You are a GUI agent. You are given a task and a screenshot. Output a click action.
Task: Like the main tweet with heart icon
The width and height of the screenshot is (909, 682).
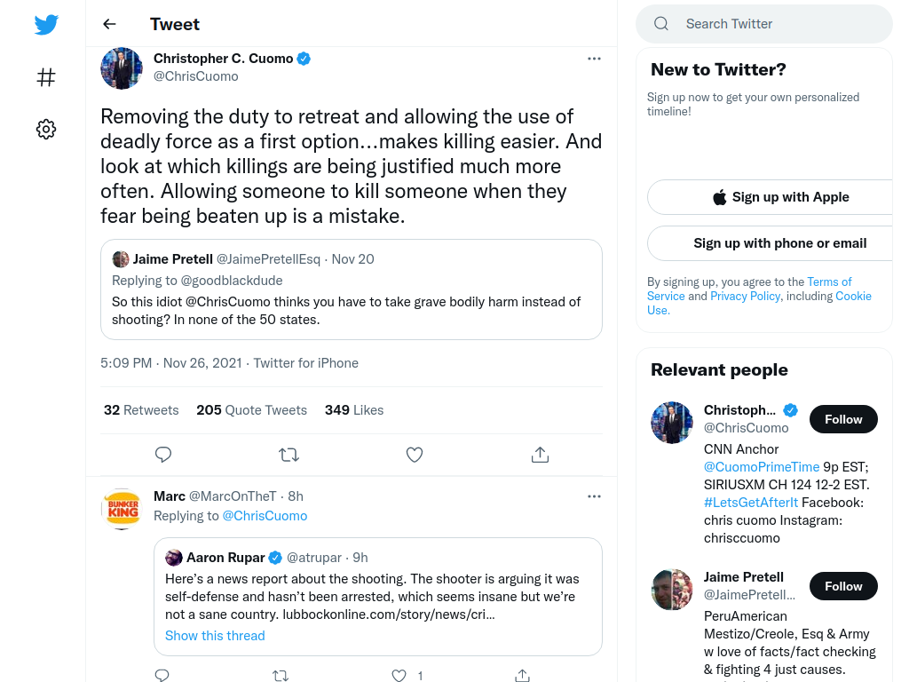click(x=415, y=455)
